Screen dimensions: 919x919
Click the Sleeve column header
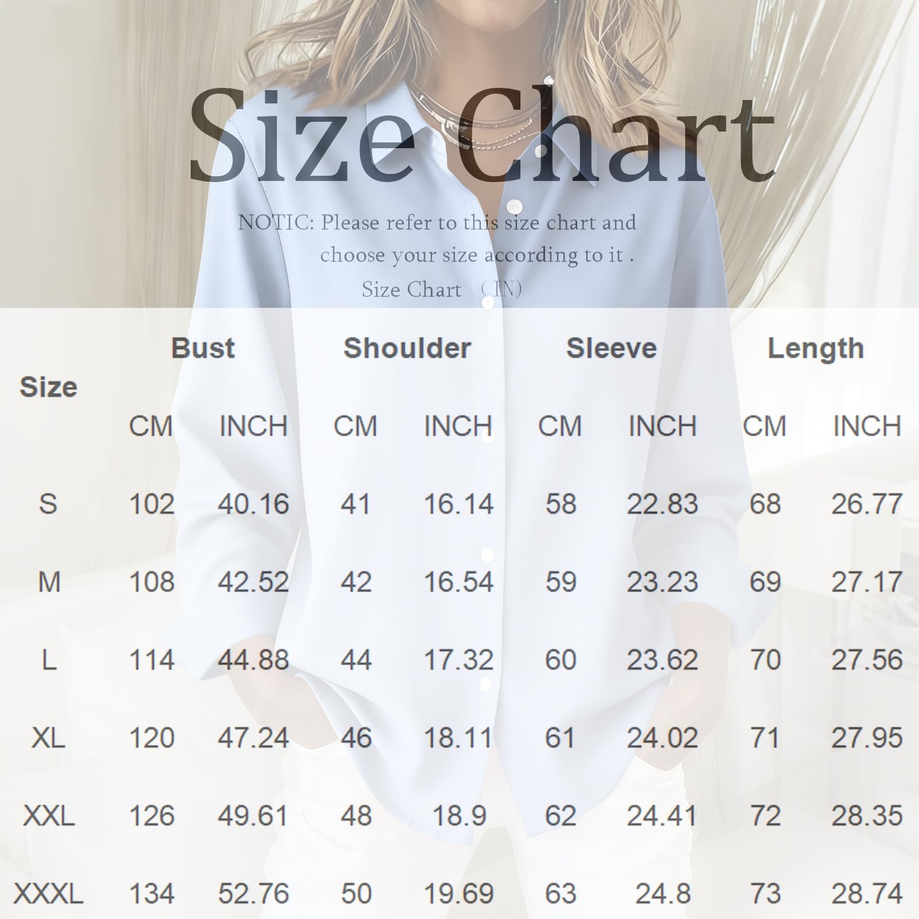[611, 349]
